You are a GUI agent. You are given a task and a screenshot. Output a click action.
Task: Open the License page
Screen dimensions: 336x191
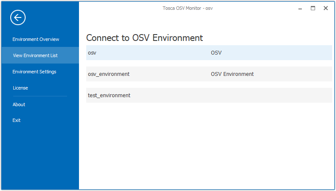pyautogui.click(x=20, y=88)
